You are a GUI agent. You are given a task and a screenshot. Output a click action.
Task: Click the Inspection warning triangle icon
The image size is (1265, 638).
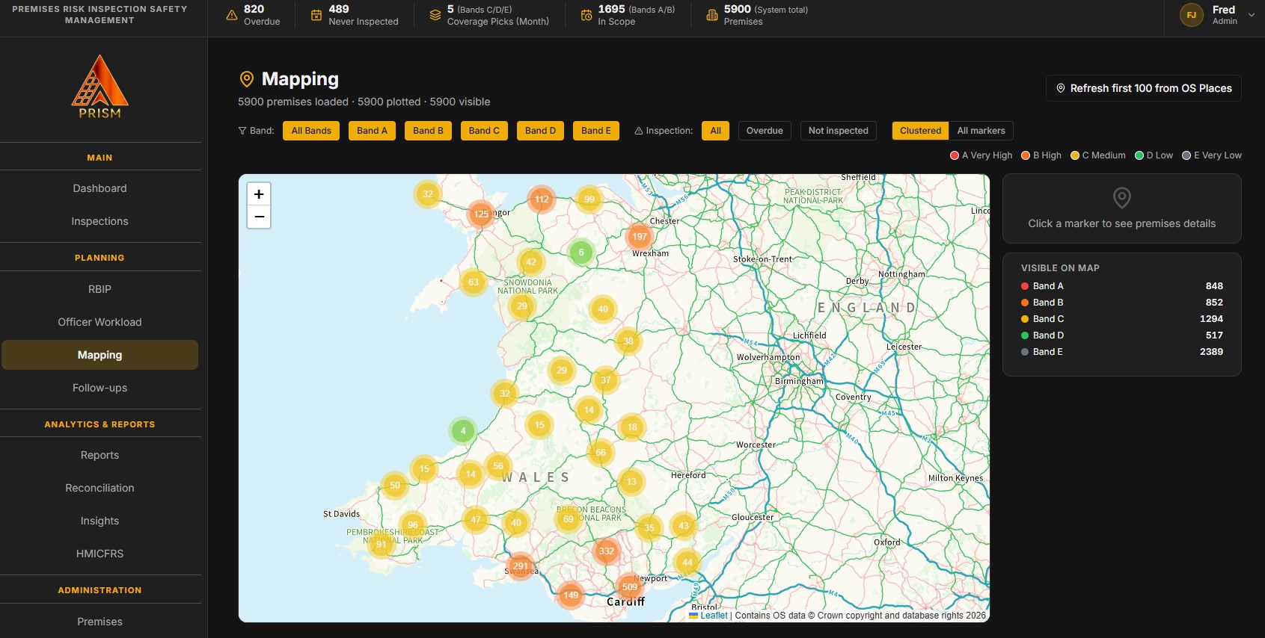(x=639, y=131)
